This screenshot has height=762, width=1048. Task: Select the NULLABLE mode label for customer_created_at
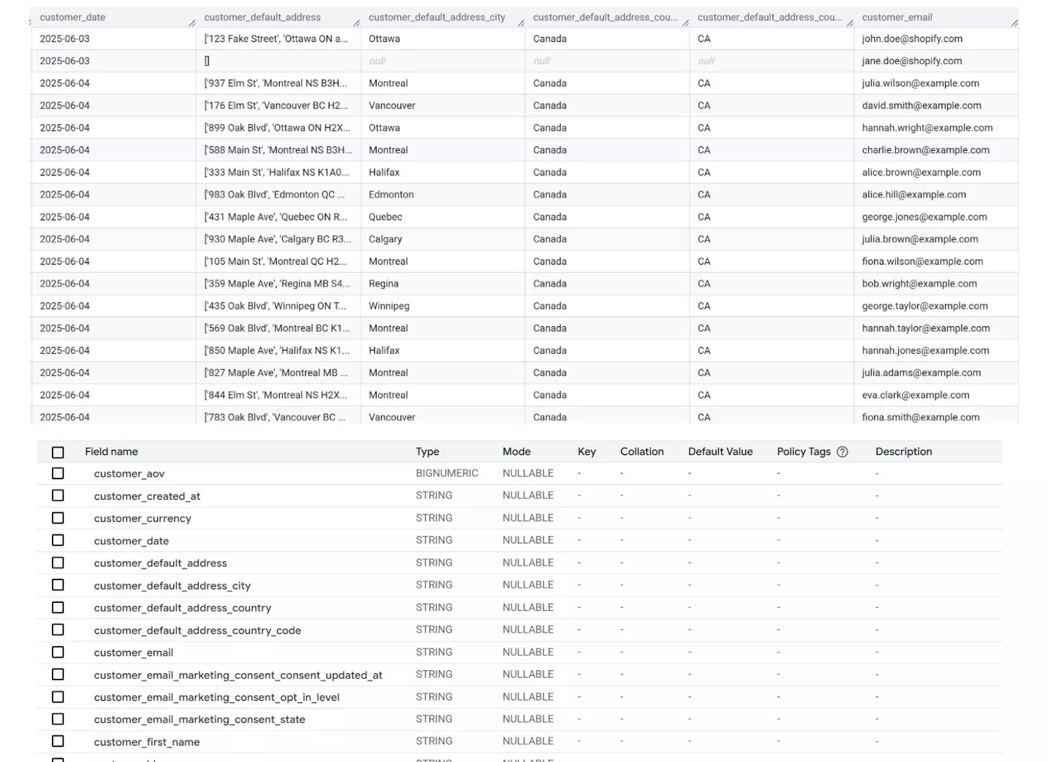527,495
